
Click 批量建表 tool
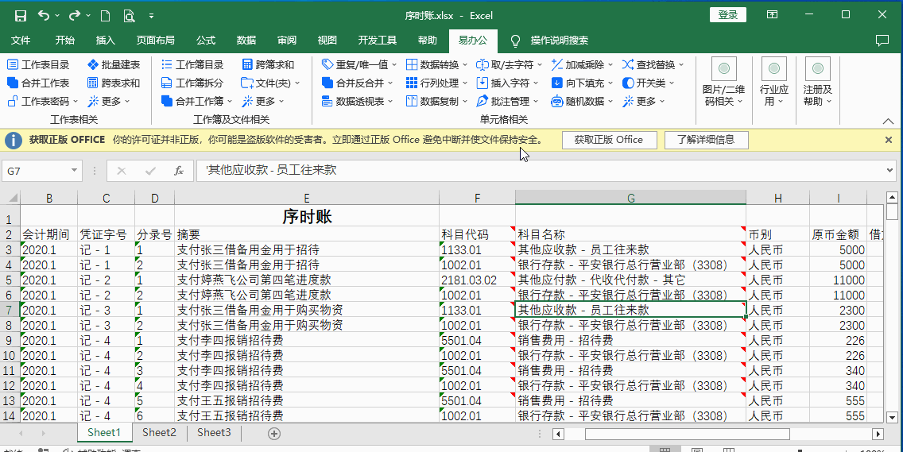pyautogui.click(x=114, y=64)
